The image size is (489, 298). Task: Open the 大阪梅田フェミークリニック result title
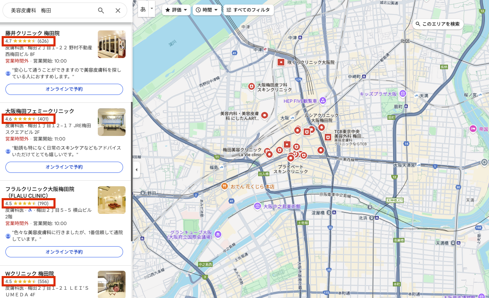[40, 111]
